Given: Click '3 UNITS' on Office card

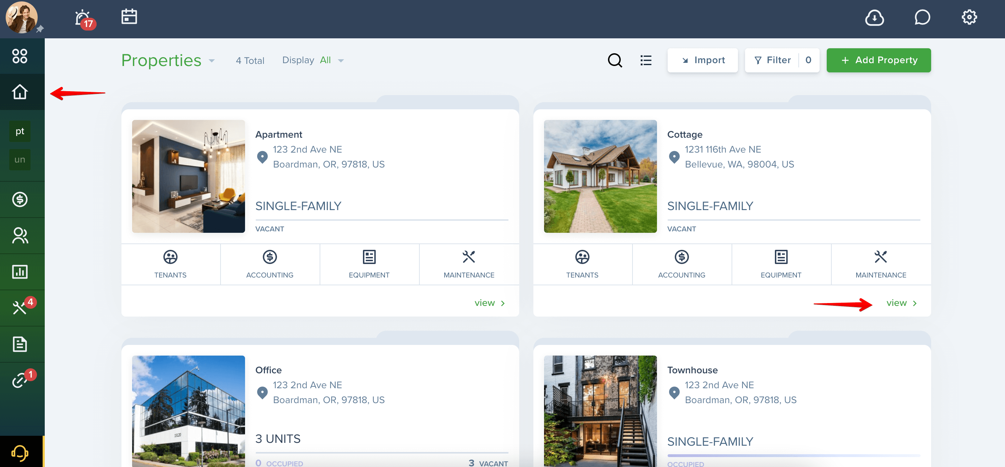Looking at the screenshot, I should [x=278, y=439].
